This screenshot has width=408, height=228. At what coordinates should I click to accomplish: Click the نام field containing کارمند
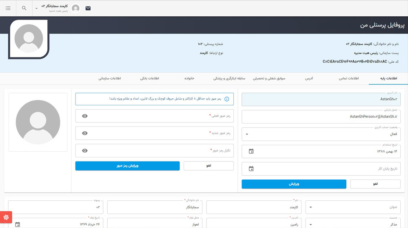pyautogui.click(x=254, y=207)
